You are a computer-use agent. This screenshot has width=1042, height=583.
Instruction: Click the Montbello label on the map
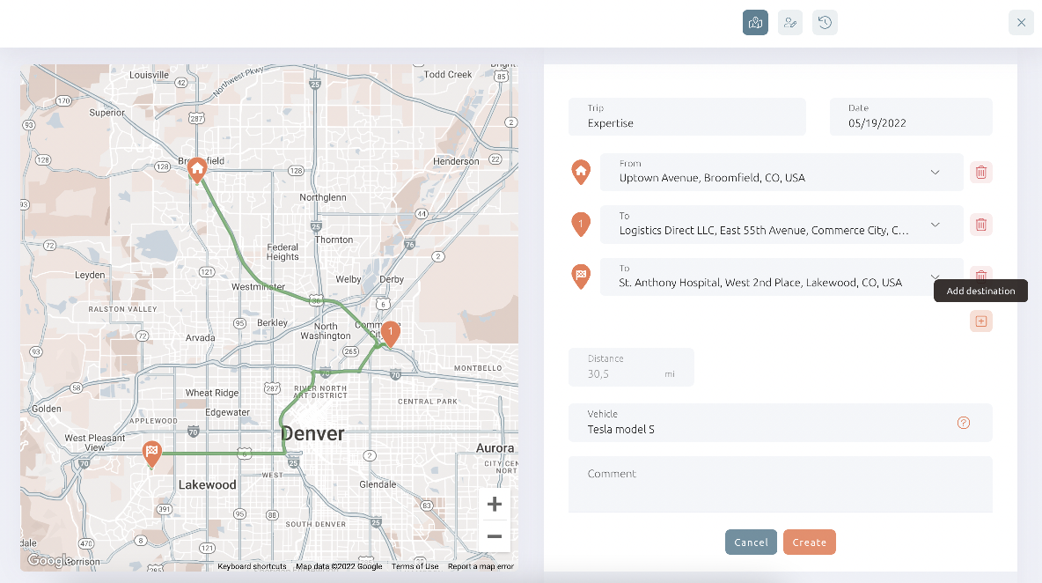click(x=479, y=368)
